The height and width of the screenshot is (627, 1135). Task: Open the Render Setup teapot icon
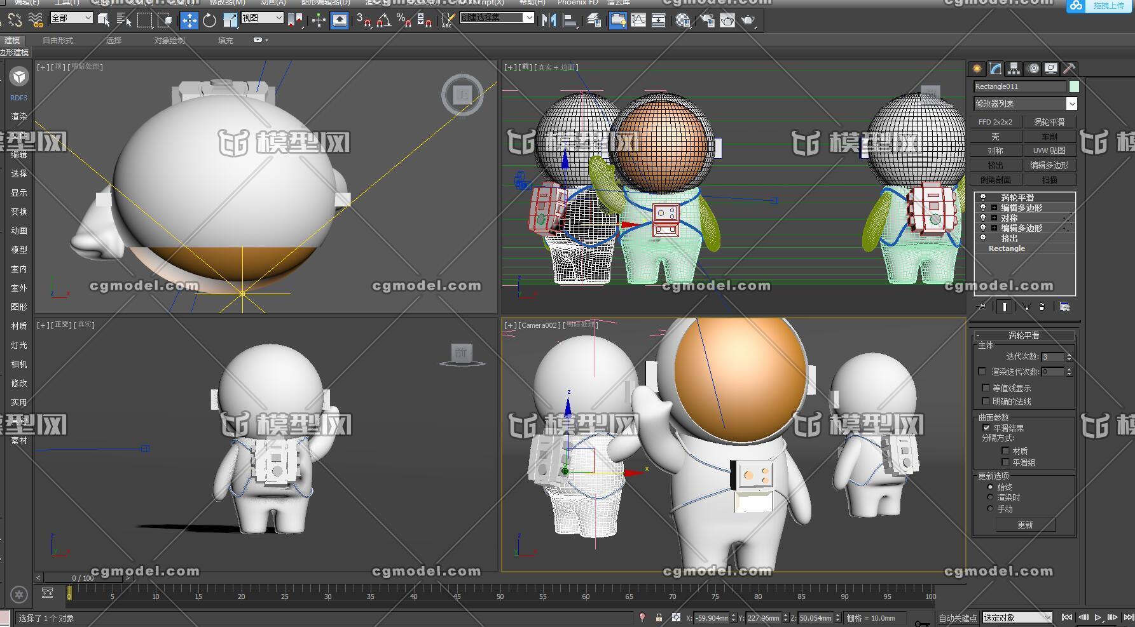click(x=707, y=20)
